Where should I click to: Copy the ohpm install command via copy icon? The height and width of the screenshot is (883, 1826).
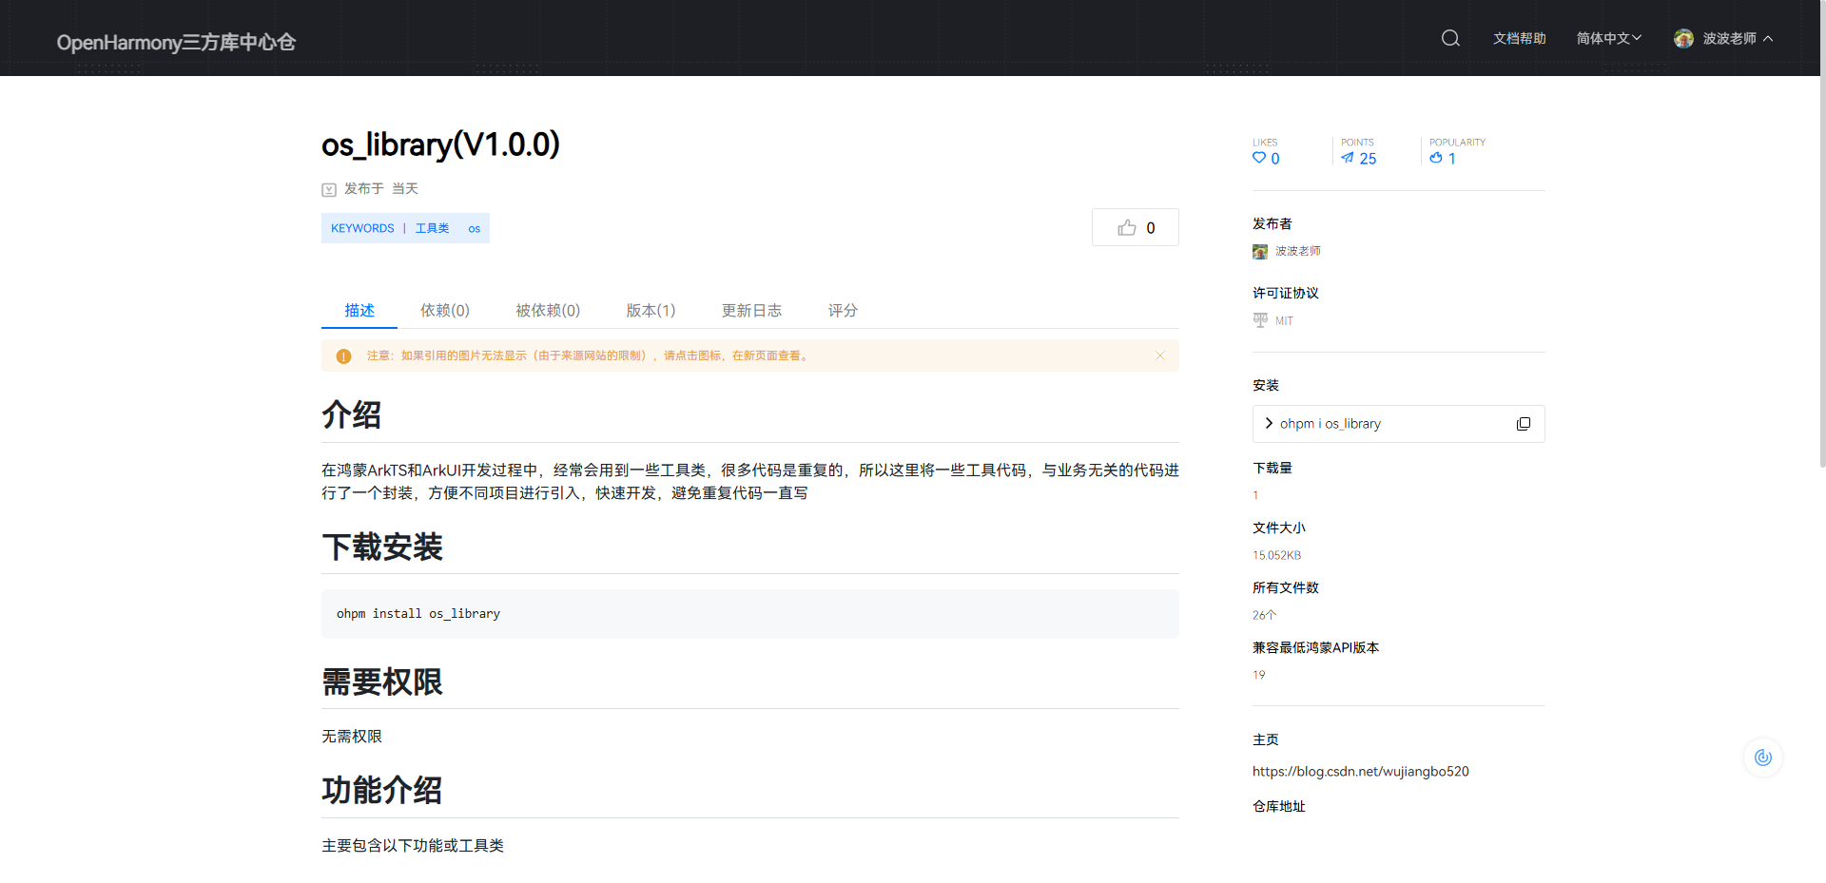[x=1524, y=423]
